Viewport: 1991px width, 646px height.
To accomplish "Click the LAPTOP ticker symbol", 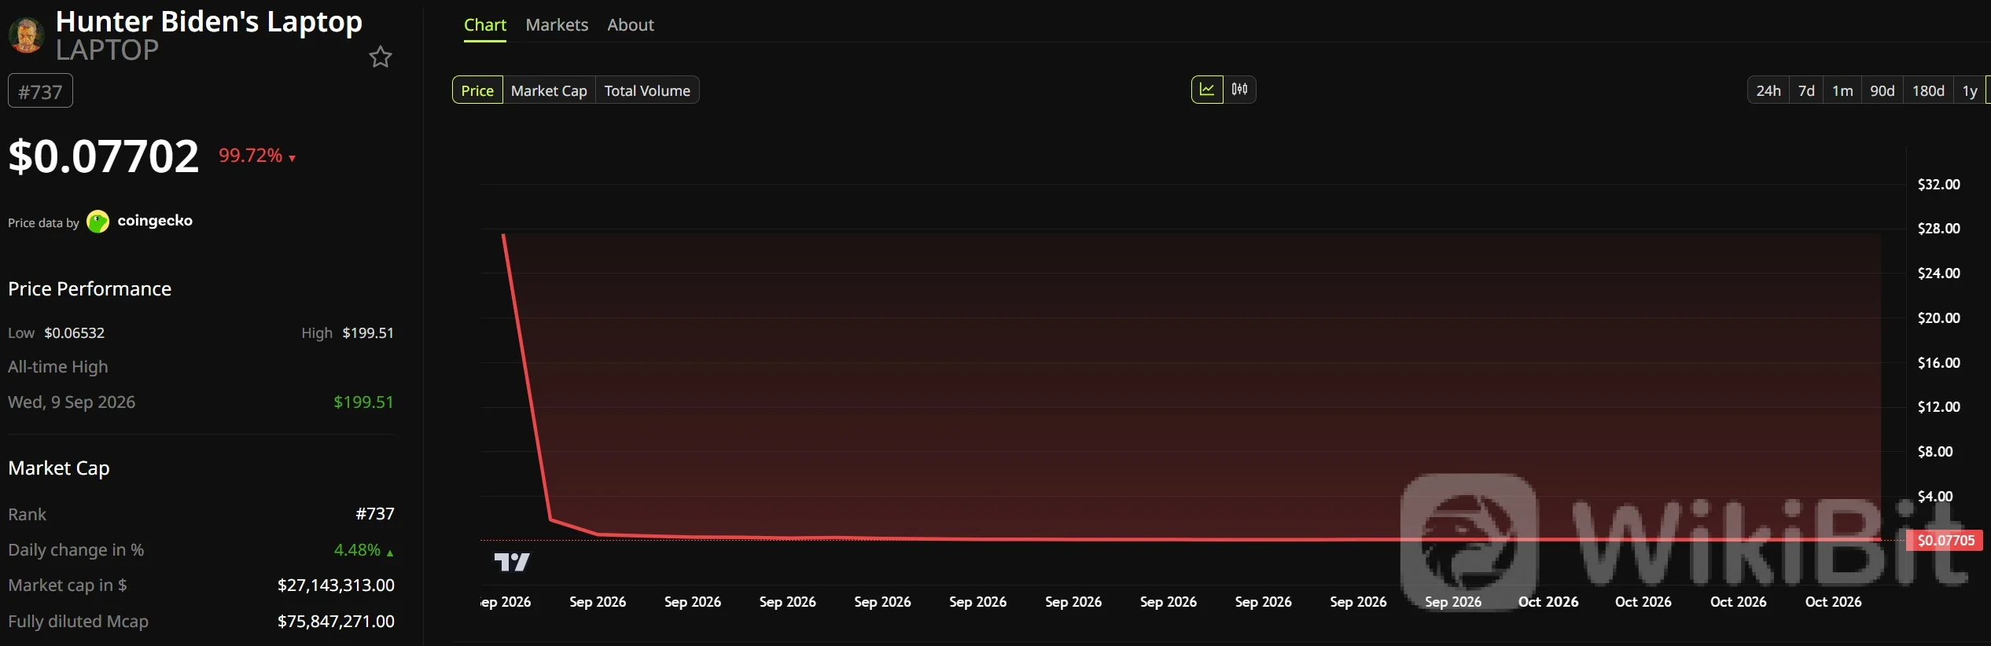I will [x=107, y=50].
